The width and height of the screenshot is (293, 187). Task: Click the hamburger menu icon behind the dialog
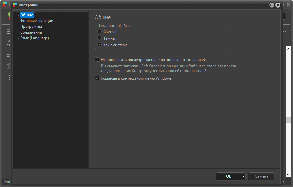(9, 32)
